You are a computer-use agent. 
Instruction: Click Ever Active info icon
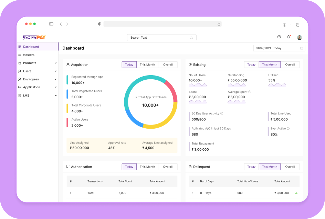click(x=288, y=129)
